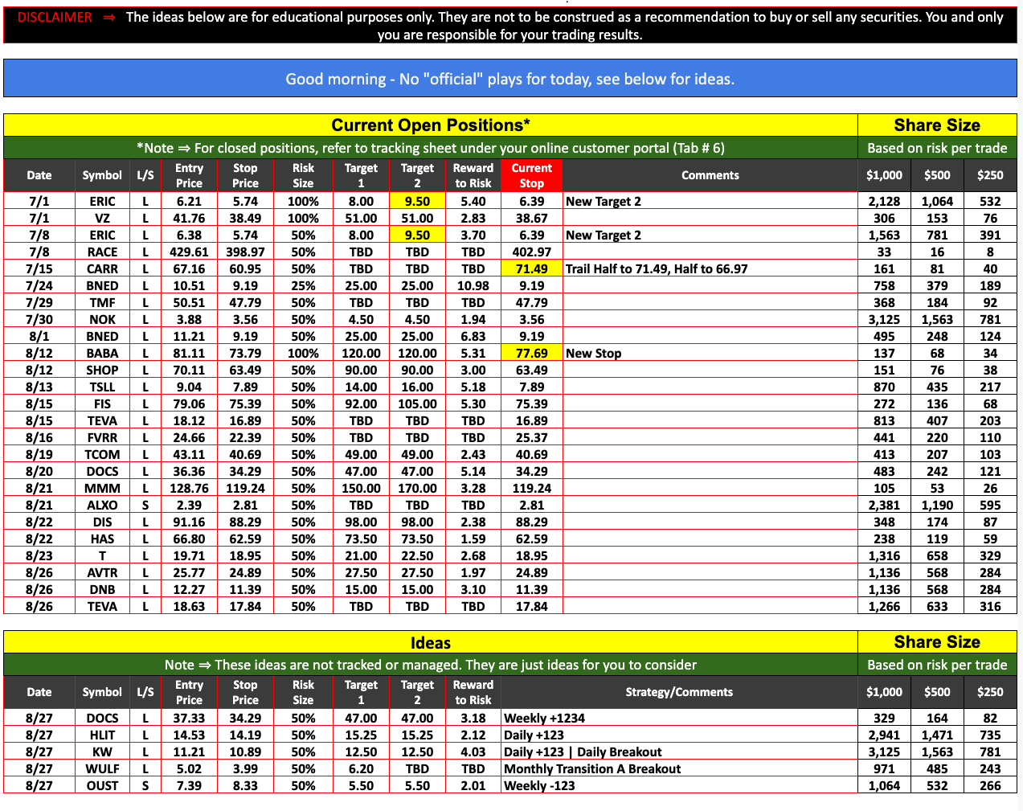Select the "Current Open Positions*" yellow header
Image resolution: width=1023 pixels, height=811 pixels.
pyautogui.click(x=430, y=125)
